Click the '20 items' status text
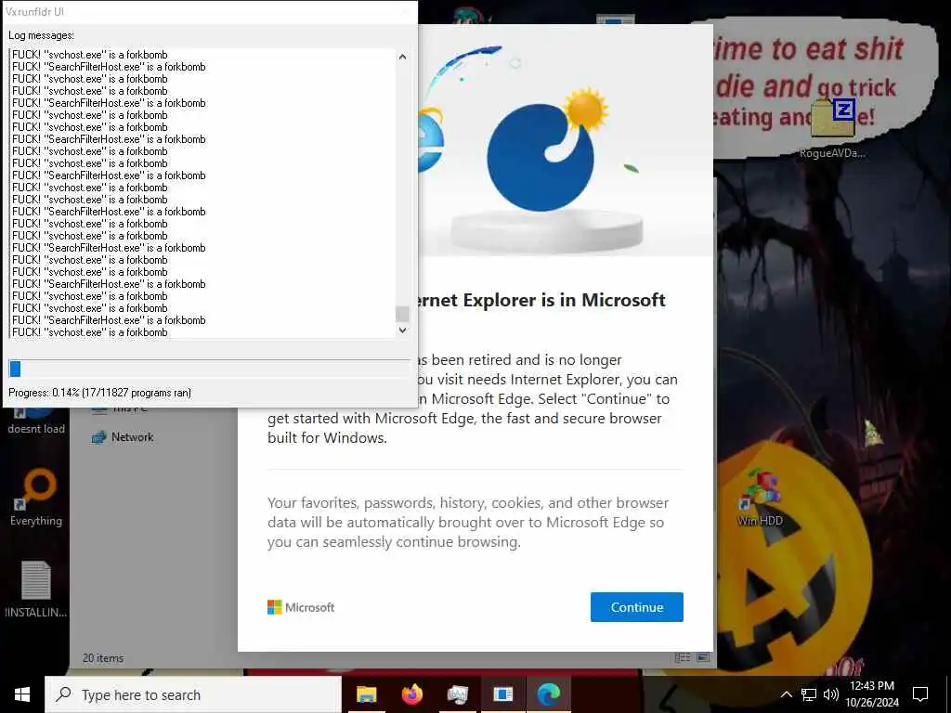951x713 pixels. coord(103,658)
